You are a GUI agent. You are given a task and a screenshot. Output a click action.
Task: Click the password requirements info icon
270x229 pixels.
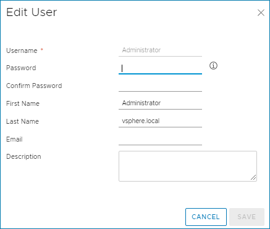pyautogui.click(x=213, y=66)
